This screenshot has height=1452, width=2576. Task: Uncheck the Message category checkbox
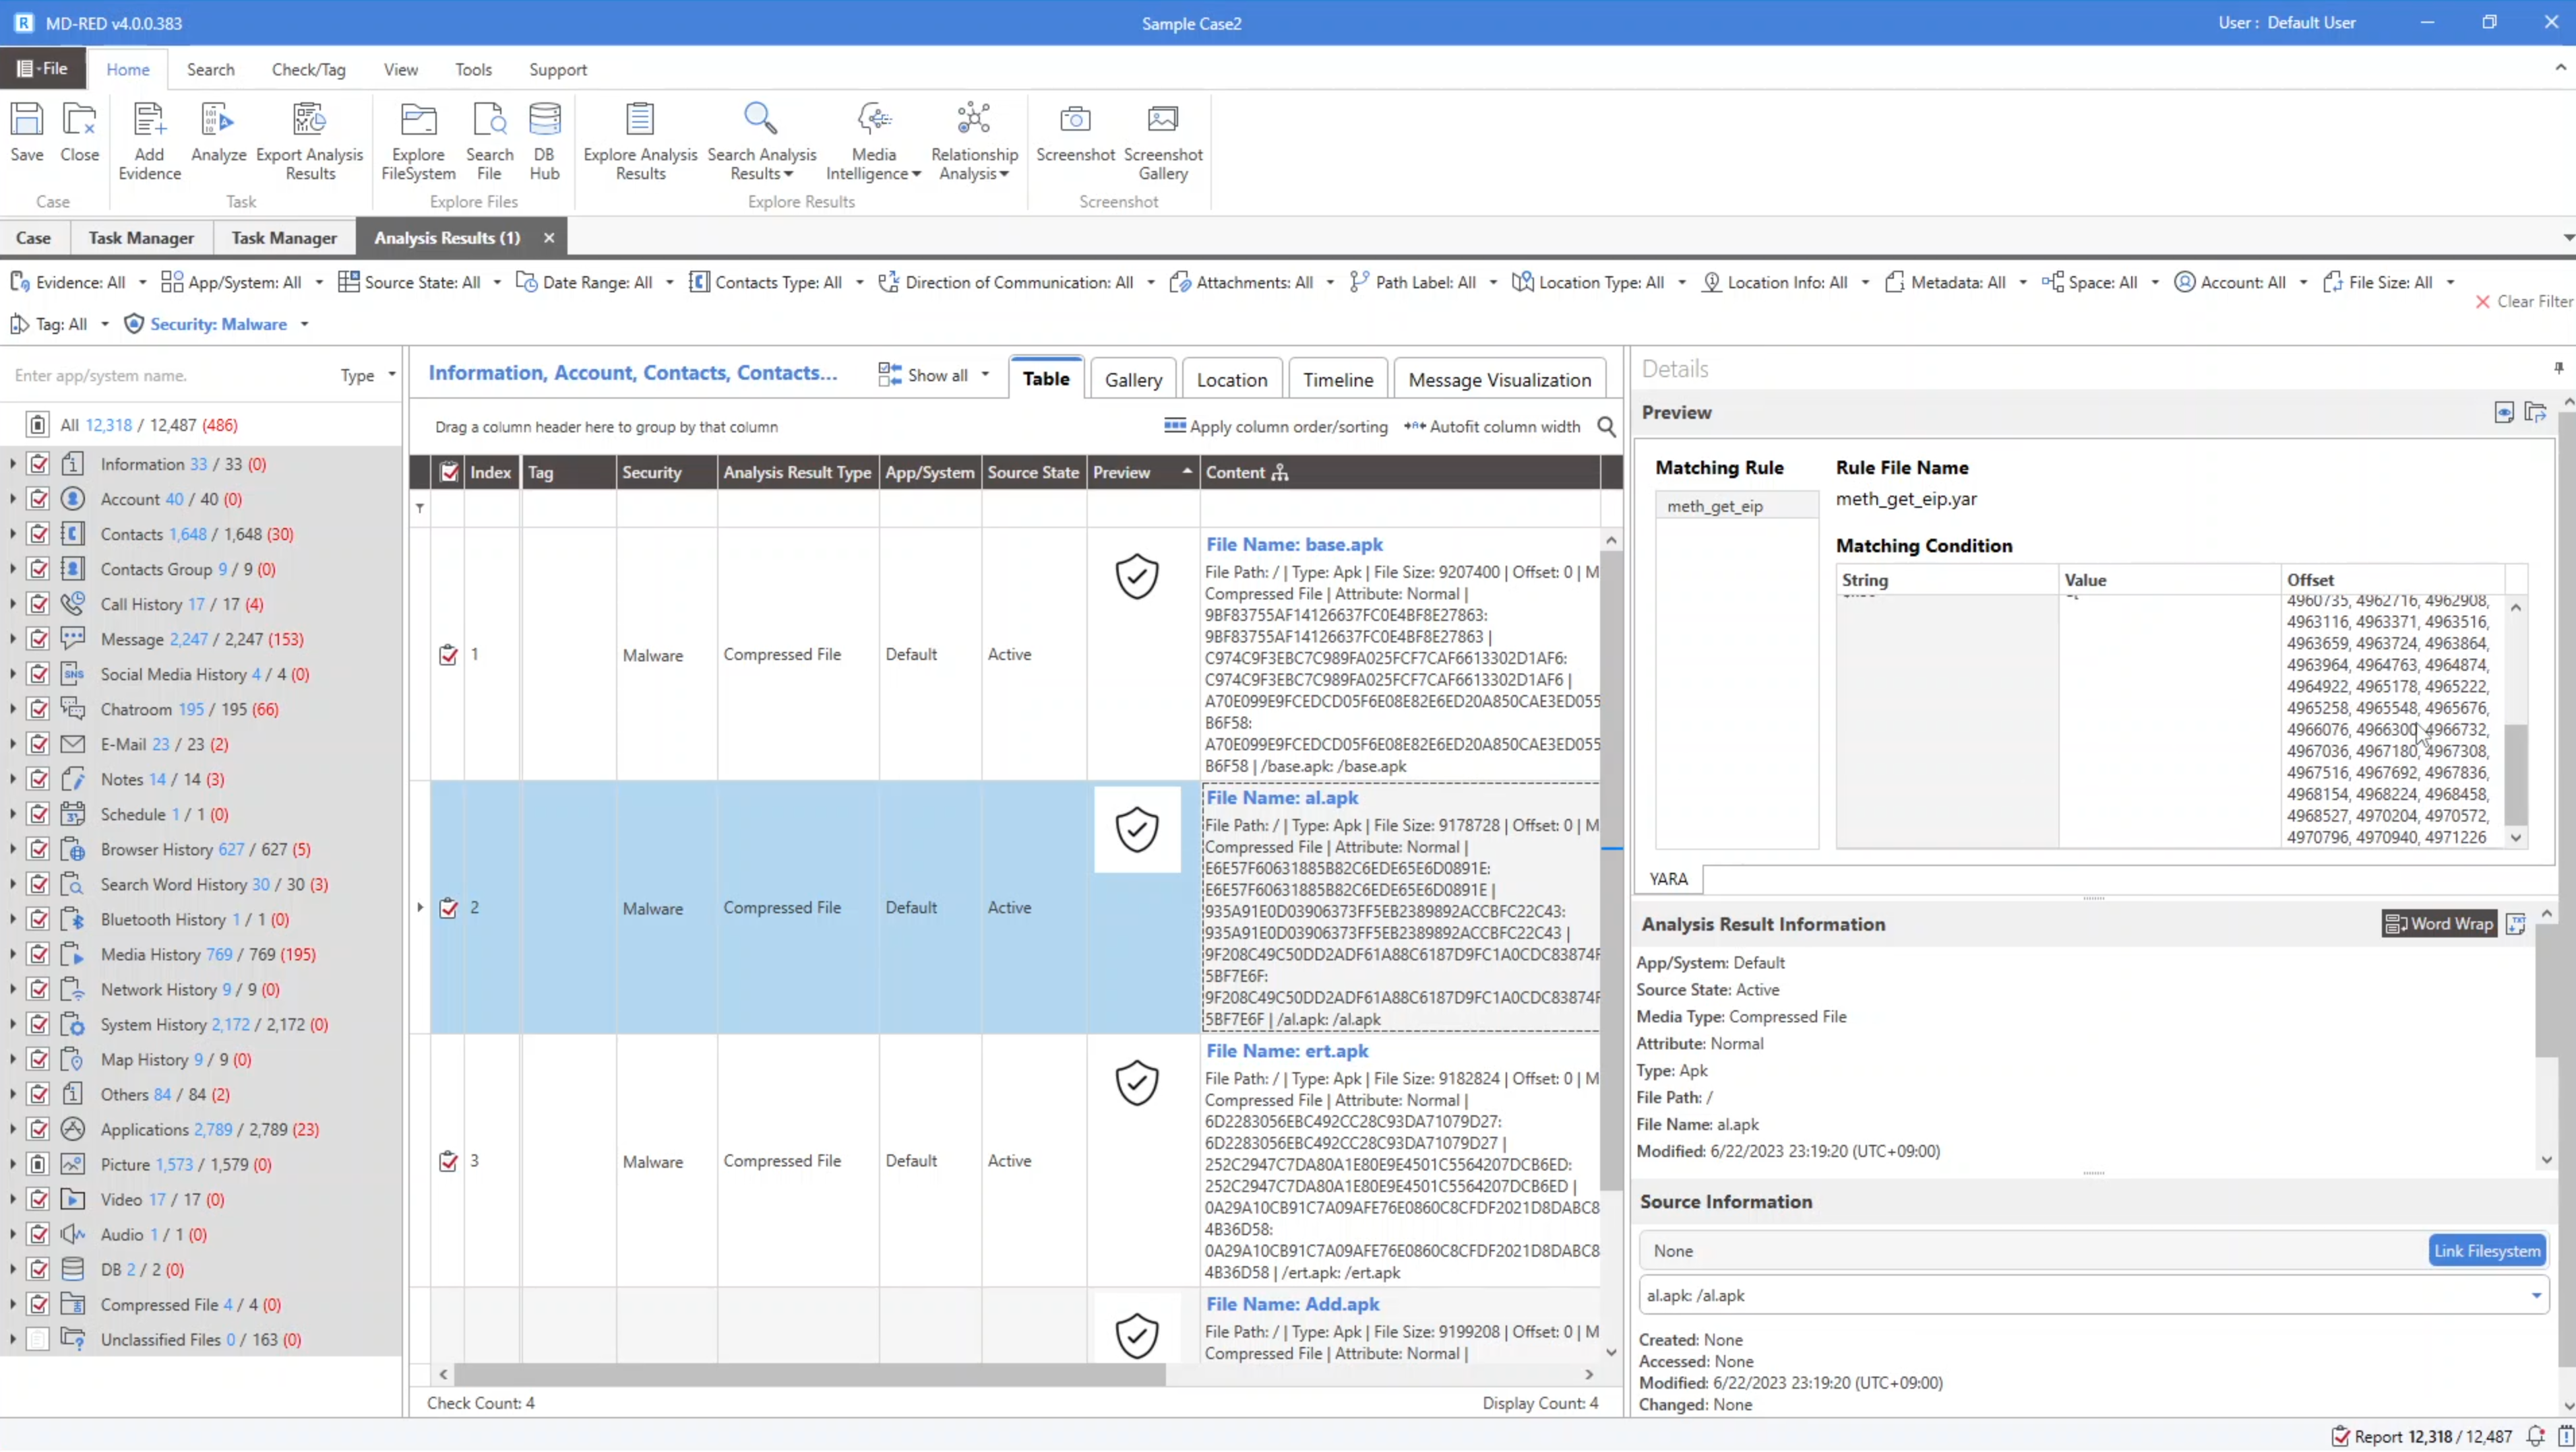pyautogui.click(x=39, y=640)
